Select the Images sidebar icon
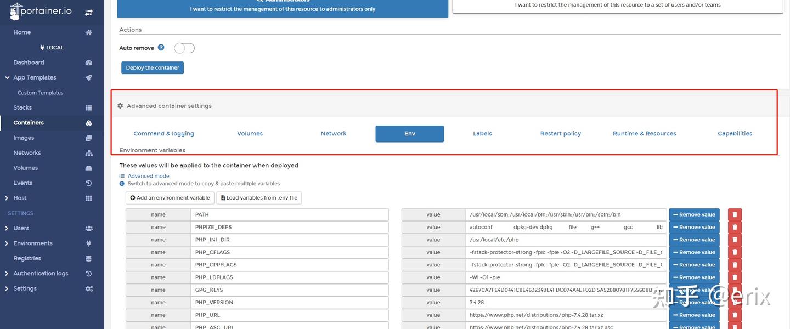This screenshot has width=790, height=329. 87,137
